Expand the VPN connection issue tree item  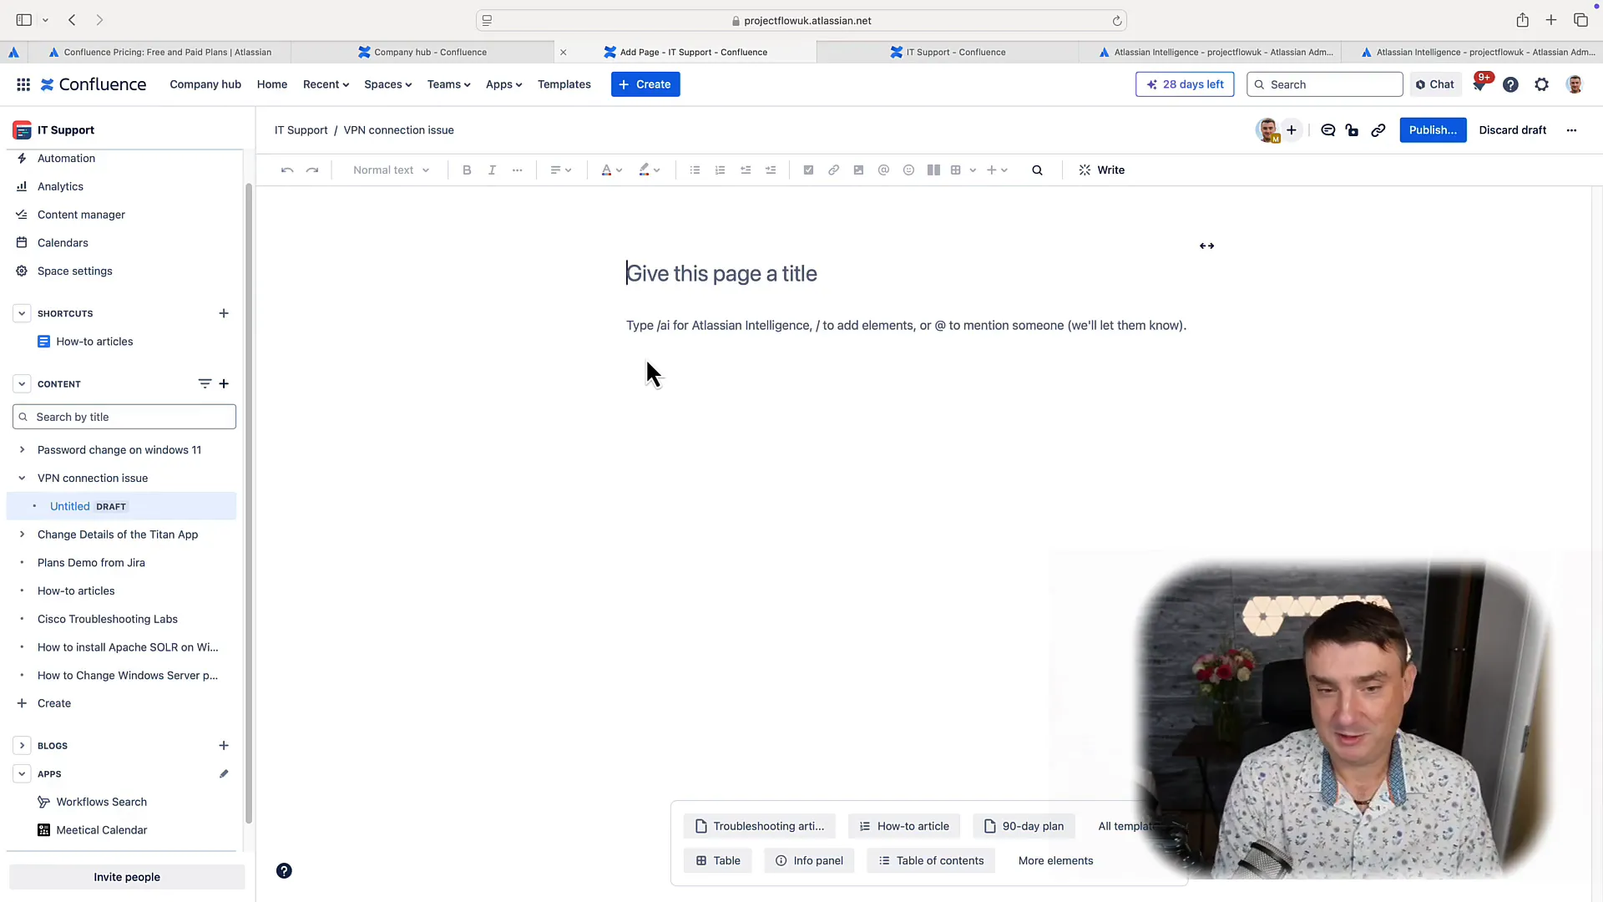pyautogui.click(x=21, y=477)
